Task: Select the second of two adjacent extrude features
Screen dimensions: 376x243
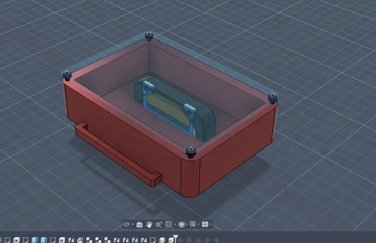Action: (44, 240)
